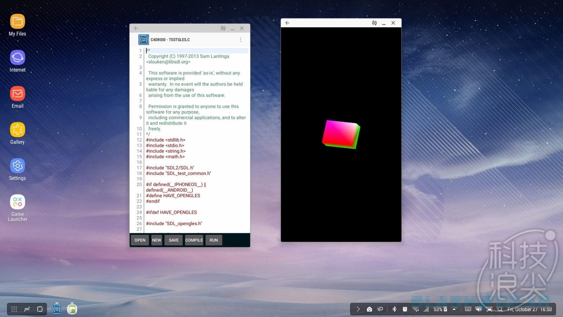Expand the hidden tray icons arrow

point(454,309)
